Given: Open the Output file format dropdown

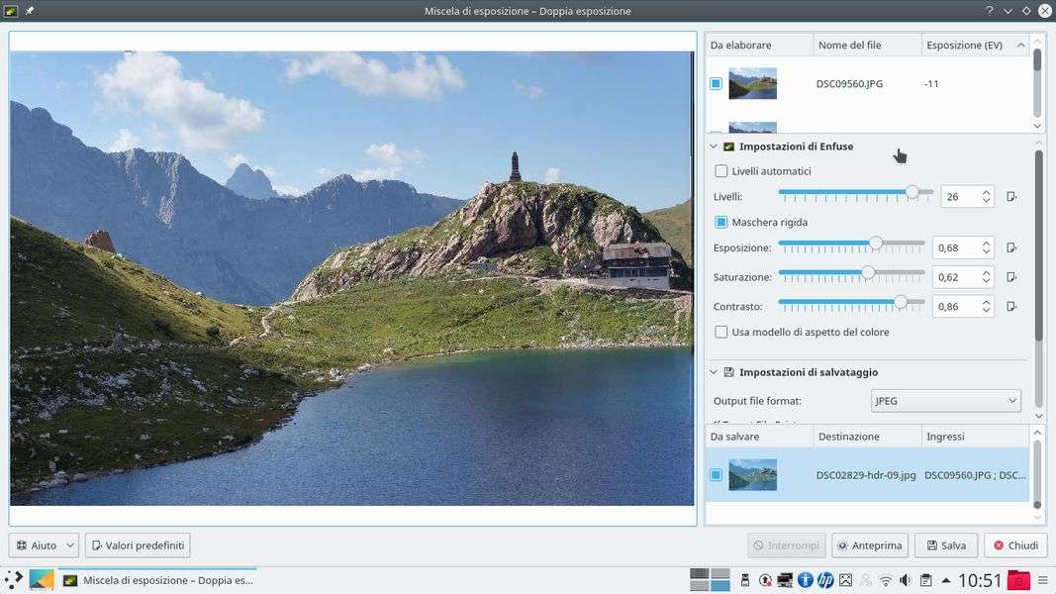Looking at the screenshot, I should pyautogui.click(x=946, y=401).
